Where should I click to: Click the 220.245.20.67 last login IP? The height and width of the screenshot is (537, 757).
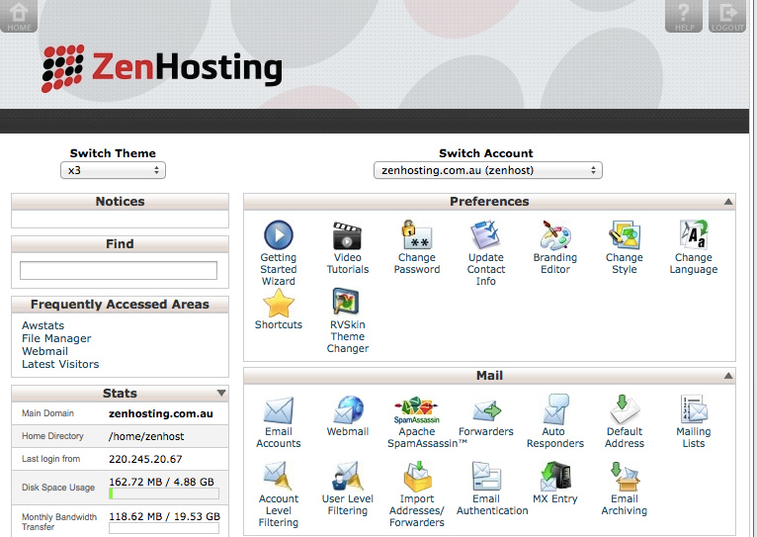tap(145, 459)
